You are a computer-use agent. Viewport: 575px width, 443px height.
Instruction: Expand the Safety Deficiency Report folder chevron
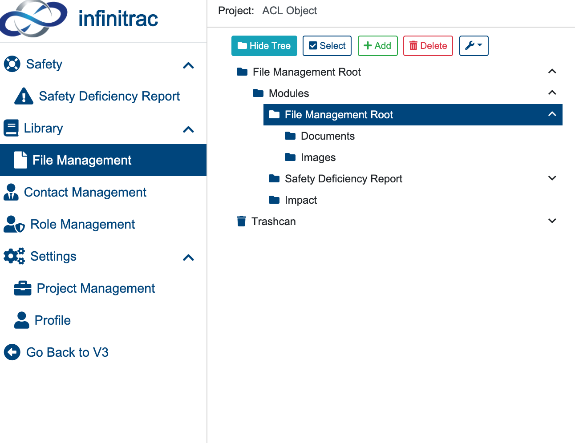coord(552,178)
